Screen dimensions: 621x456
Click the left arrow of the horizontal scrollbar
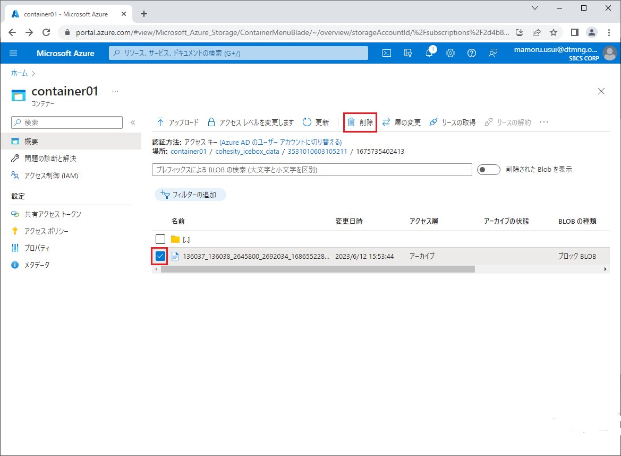[x=156, y=269]
